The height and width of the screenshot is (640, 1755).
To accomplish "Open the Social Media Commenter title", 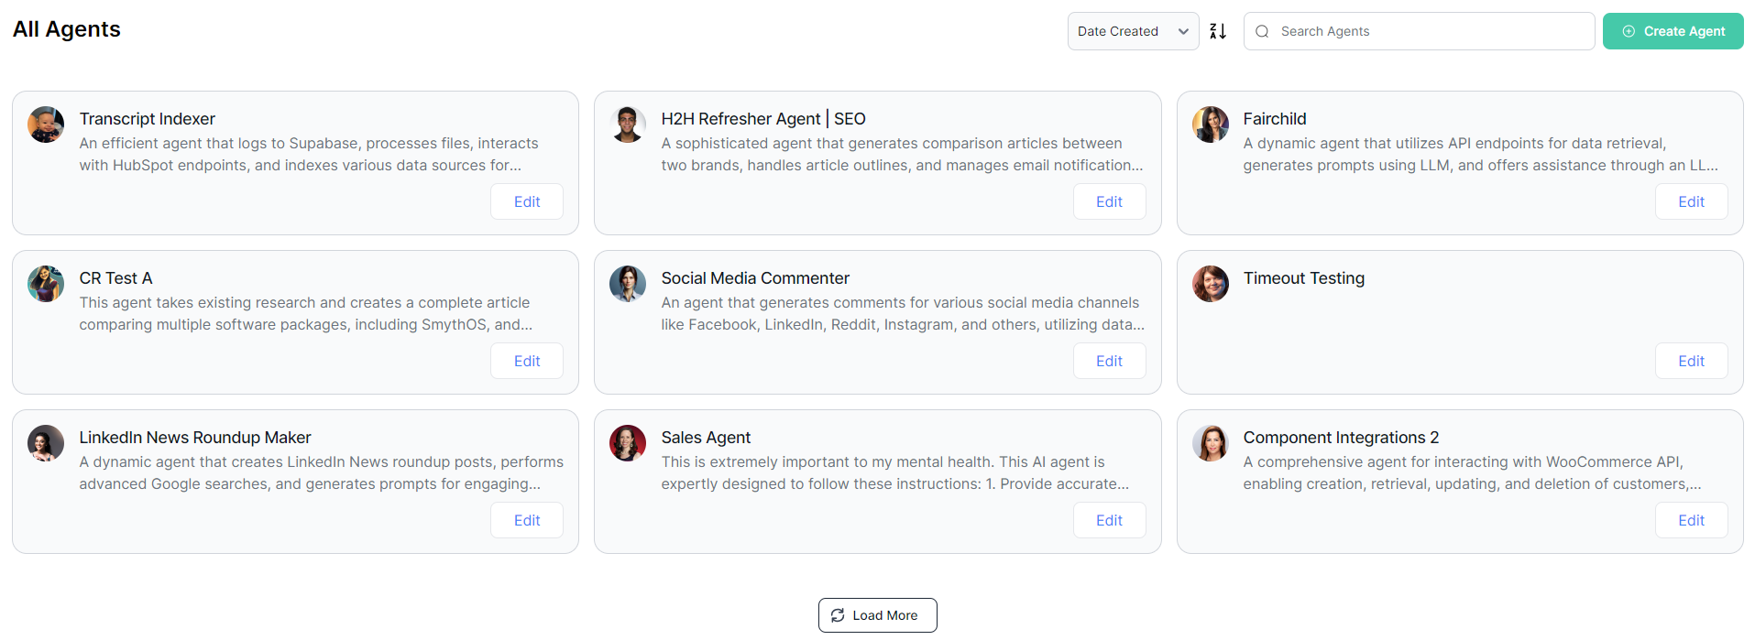I will 755,278.
